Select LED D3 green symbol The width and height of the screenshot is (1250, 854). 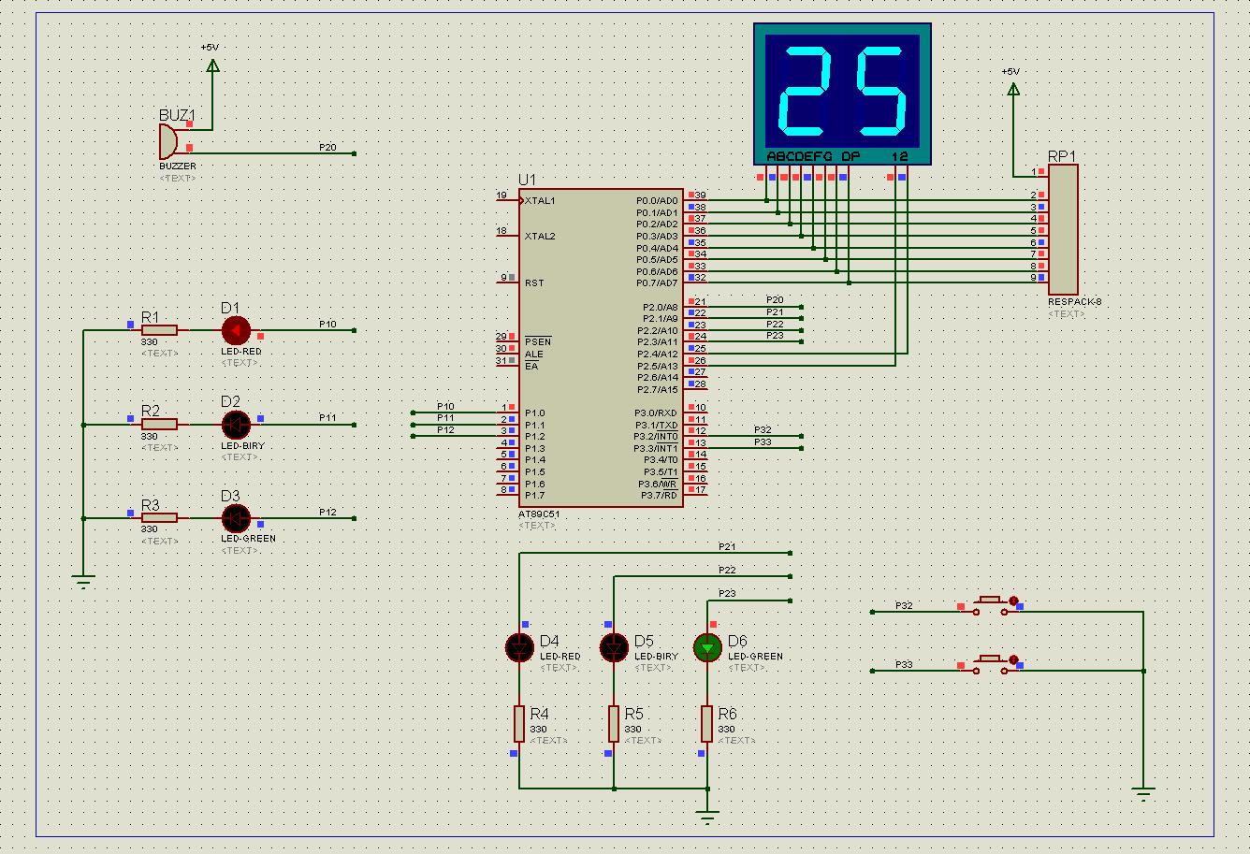coord(236,517)
